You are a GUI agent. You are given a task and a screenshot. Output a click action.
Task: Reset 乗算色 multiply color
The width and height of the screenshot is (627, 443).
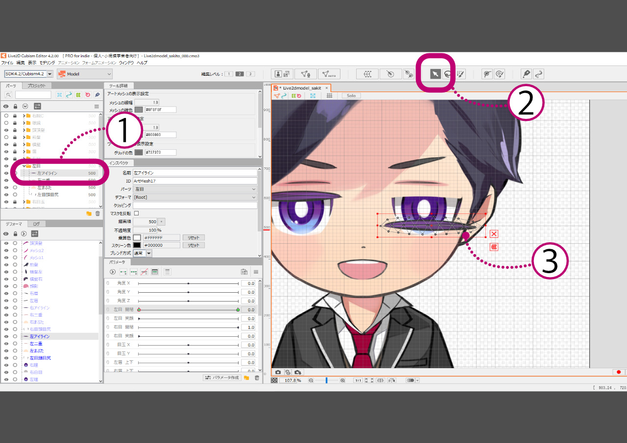[193, 237]
